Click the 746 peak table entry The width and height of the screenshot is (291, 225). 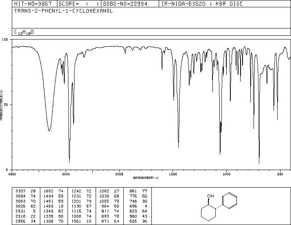tap(138, 201)
